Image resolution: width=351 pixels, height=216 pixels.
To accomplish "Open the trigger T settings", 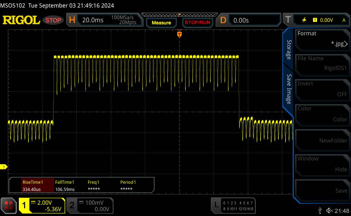I will [x=315, y=20].
